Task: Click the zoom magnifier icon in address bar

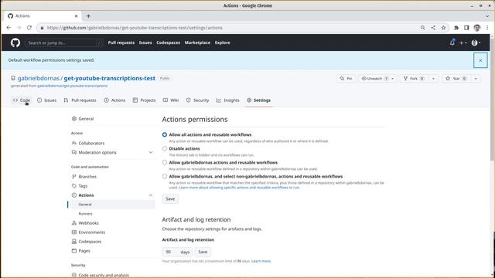Action: [x=423, y=28]
